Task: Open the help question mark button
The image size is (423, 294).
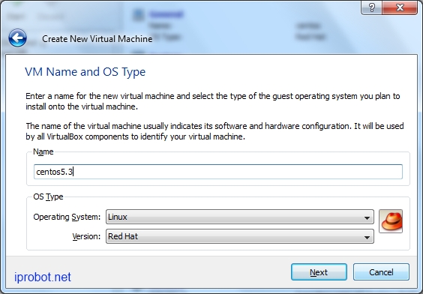Action: point(371,7)
